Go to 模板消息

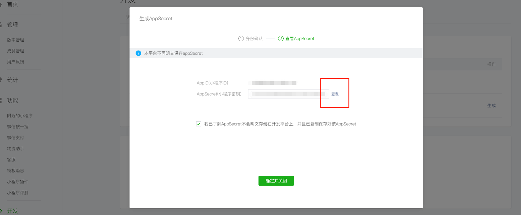tap(16, 171)
